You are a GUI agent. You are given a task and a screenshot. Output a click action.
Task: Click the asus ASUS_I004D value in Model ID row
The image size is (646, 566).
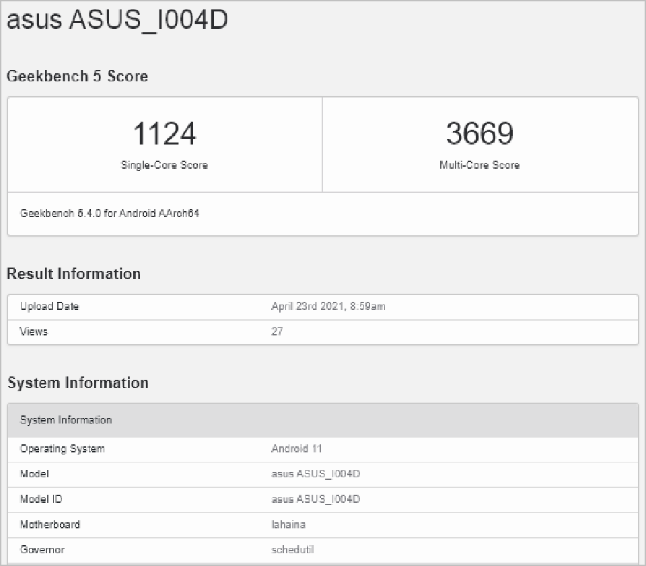(316, 499)
